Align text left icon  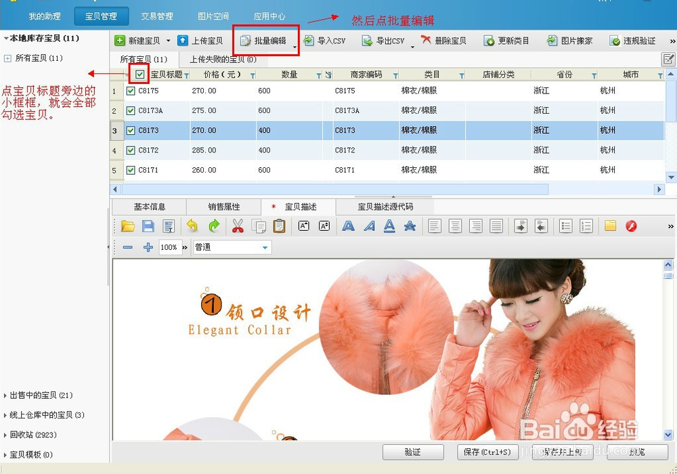tap(435, 225)
